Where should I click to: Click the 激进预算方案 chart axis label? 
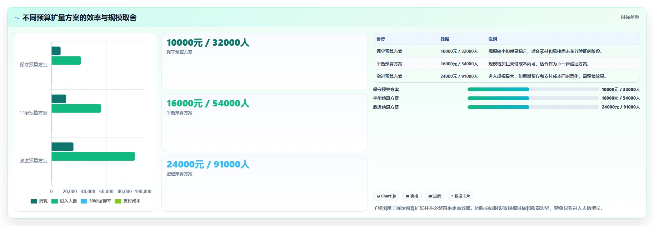click(34, 161)
